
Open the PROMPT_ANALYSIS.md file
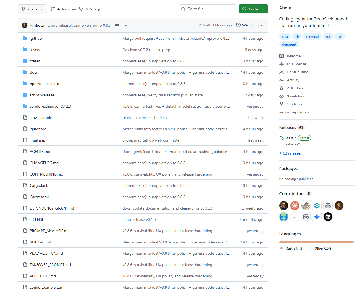click(50, 231)
